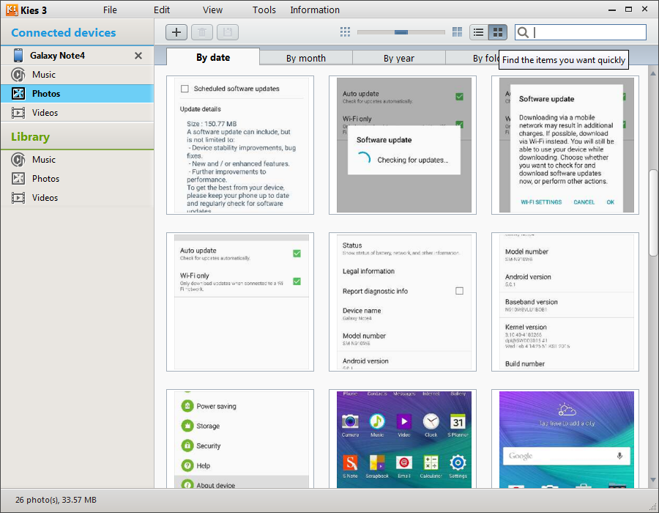Open the Edit menu
The width and height of the screenshot is (659, 513).
pyautogui.click(x=162, y=10)
